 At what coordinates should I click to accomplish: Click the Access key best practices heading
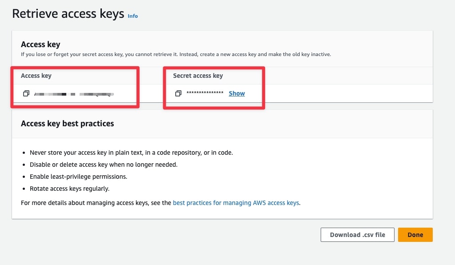(x=67, y=124)
